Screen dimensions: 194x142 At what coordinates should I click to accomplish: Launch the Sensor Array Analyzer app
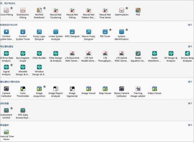(187, 53)
